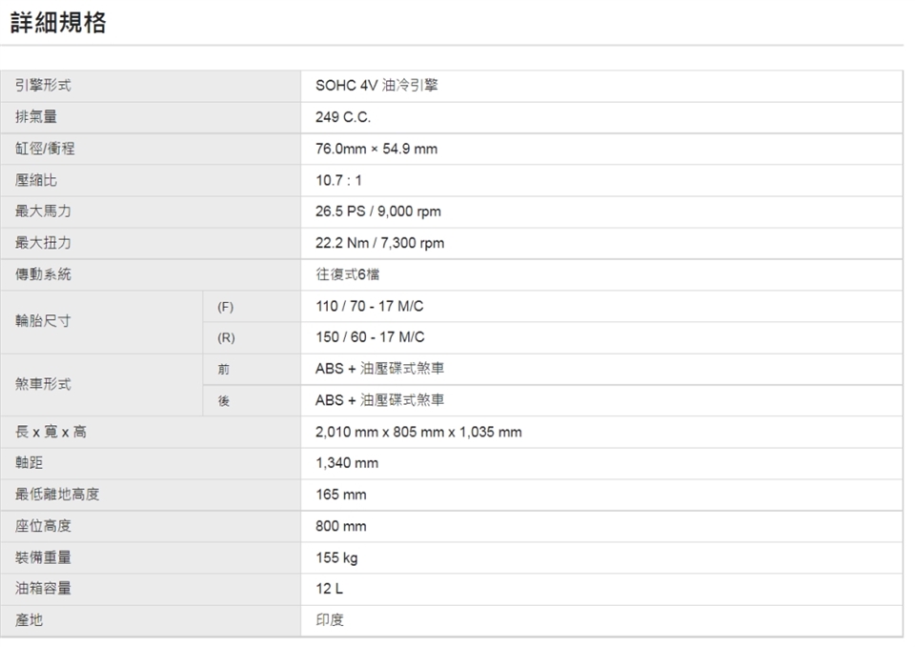Select the 前 front brake sub-label
Viewport: 915px width, 647px height.
click(224, 369)
